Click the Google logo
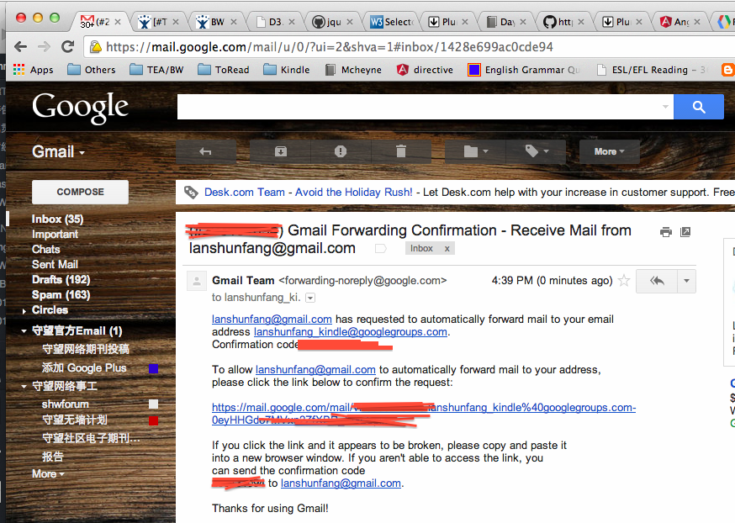 tap(80, 107)
